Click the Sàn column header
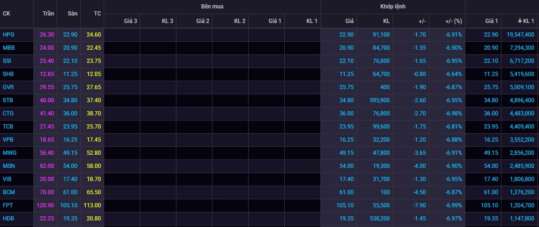 (x=72, y=14)
